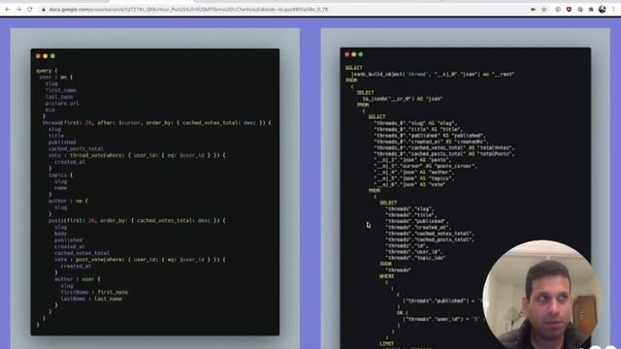Click the 'query {' line in left code

click(47, 71)
